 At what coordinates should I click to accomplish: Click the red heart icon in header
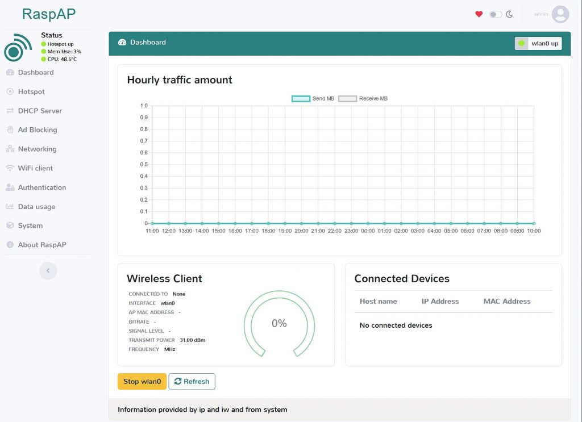pos(479,14)
